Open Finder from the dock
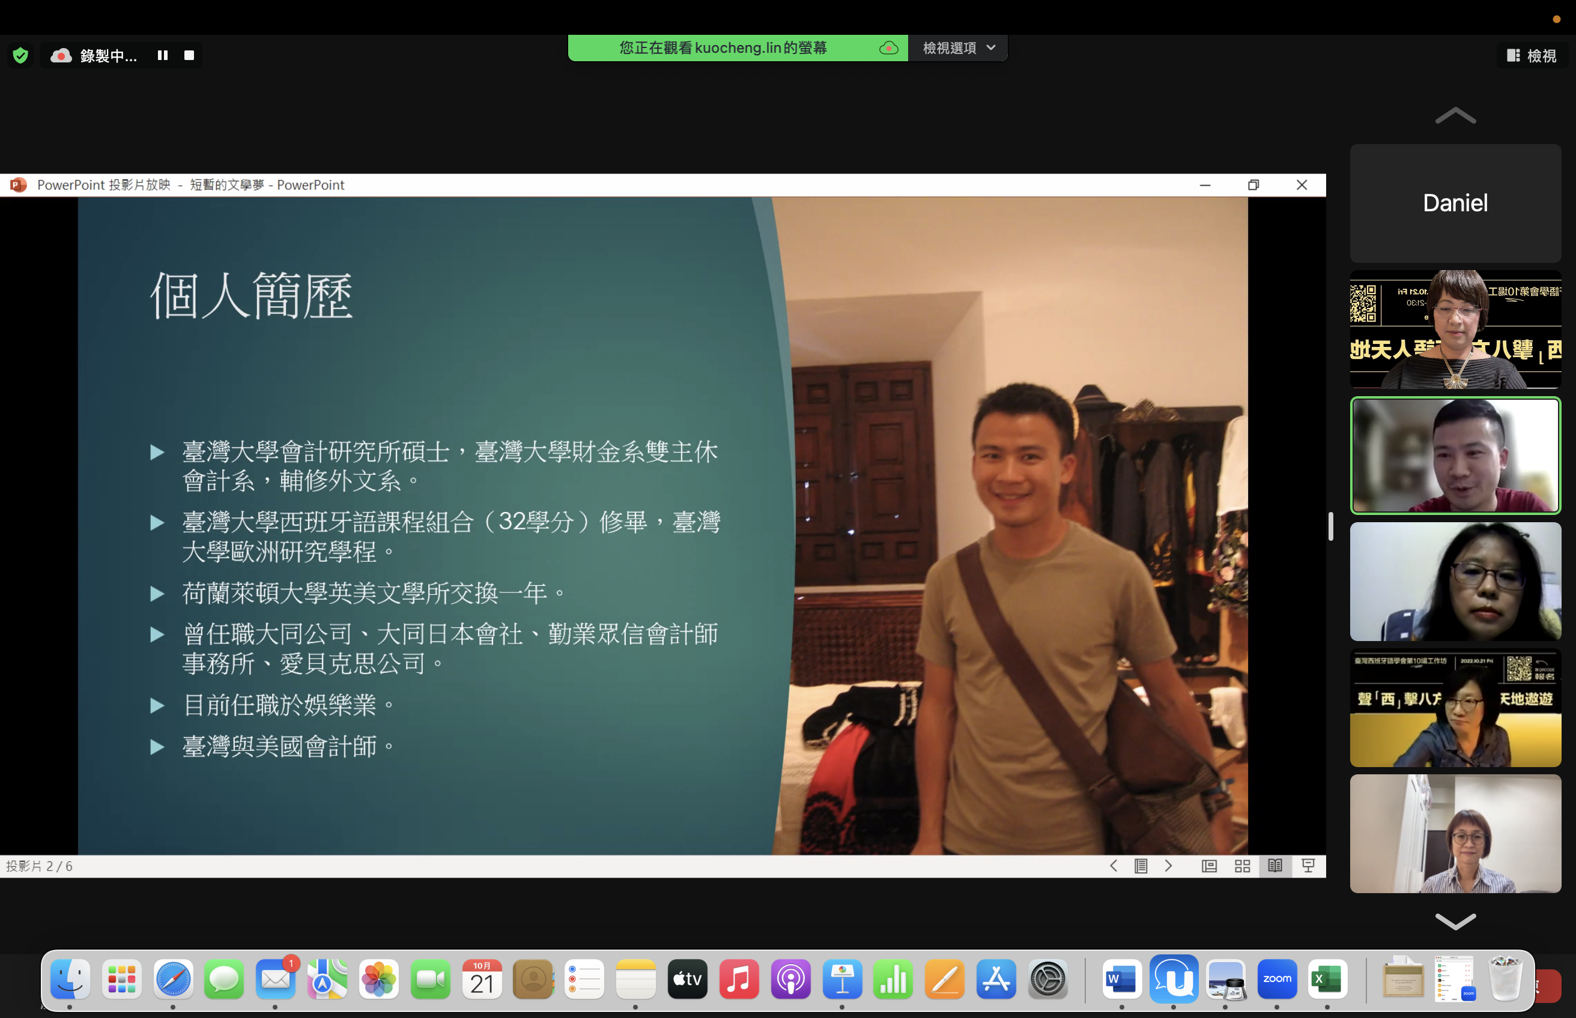The width and height of the screenshot is (1576, 1018). pyautogui.click(x=70, y=979)
